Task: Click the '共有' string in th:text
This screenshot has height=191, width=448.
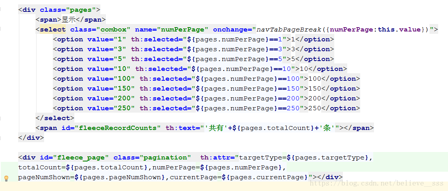Action: (215, 128)
